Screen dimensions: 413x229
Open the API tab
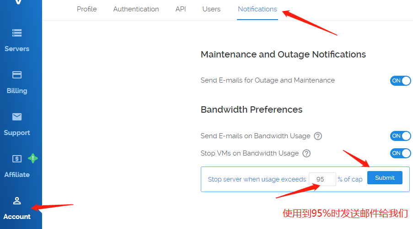point(181,9)
